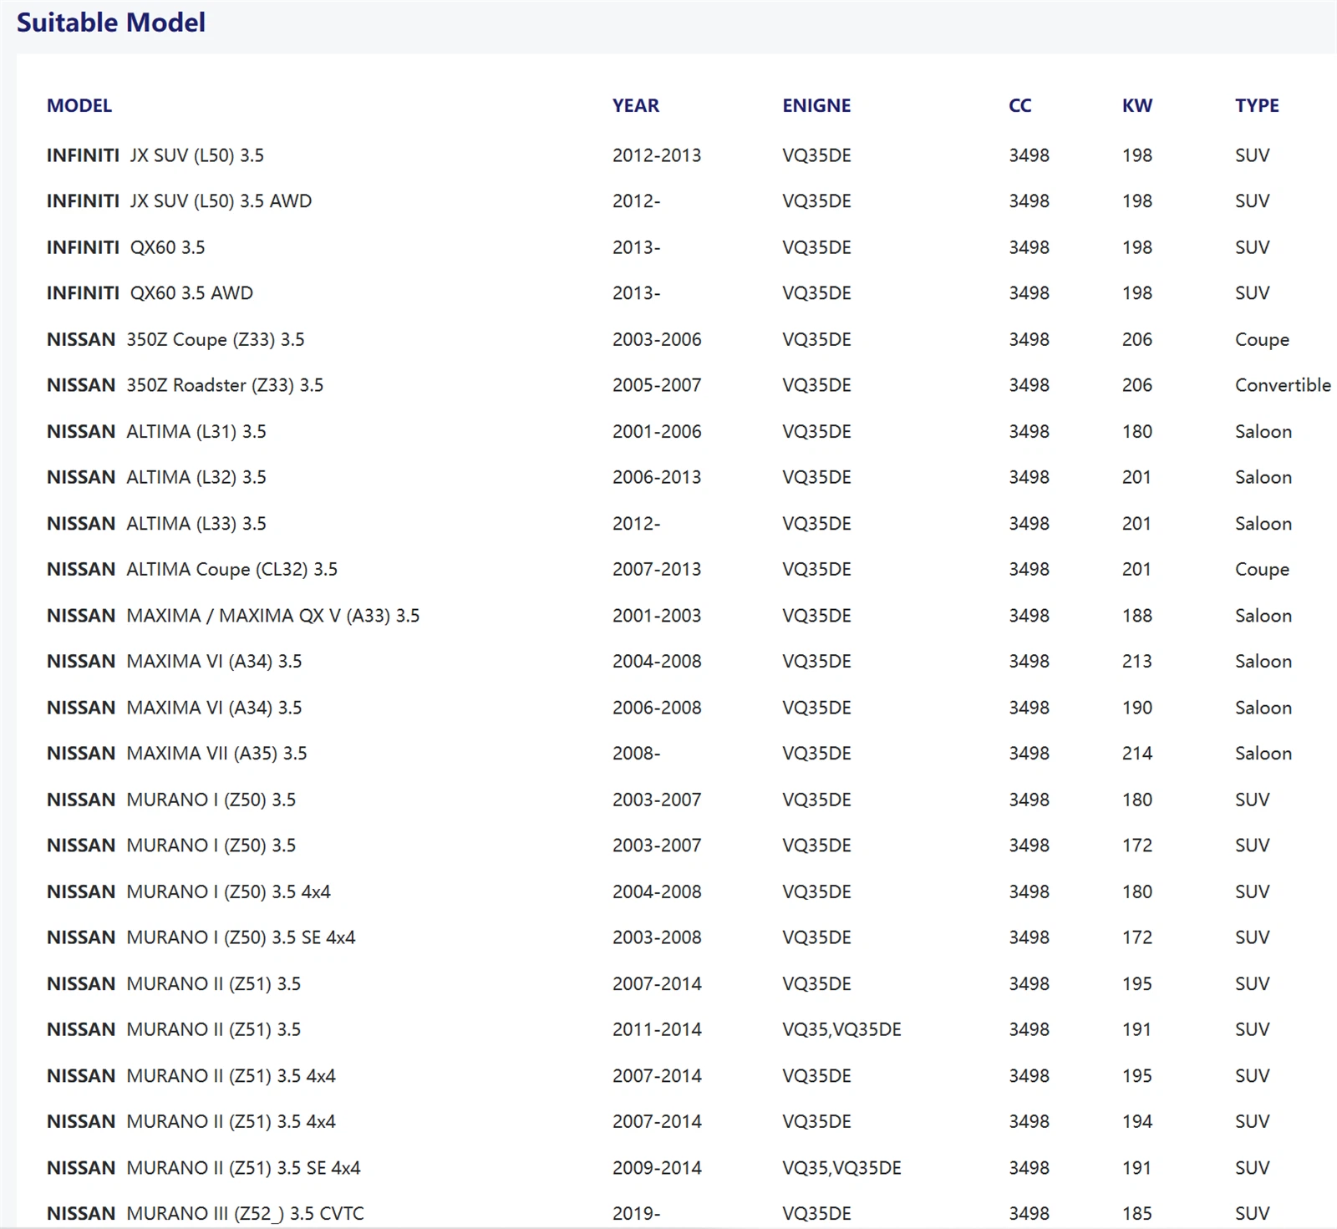This screenshot has height=1229, width=1337.
Task: Select NISSAN 350Z Coupe (Z33) 3.5 model
Action: (175, 340)
